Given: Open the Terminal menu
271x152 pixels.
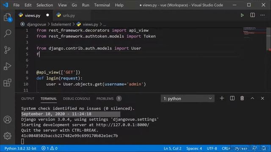Looking at the screenshot, I should [102, 5].
